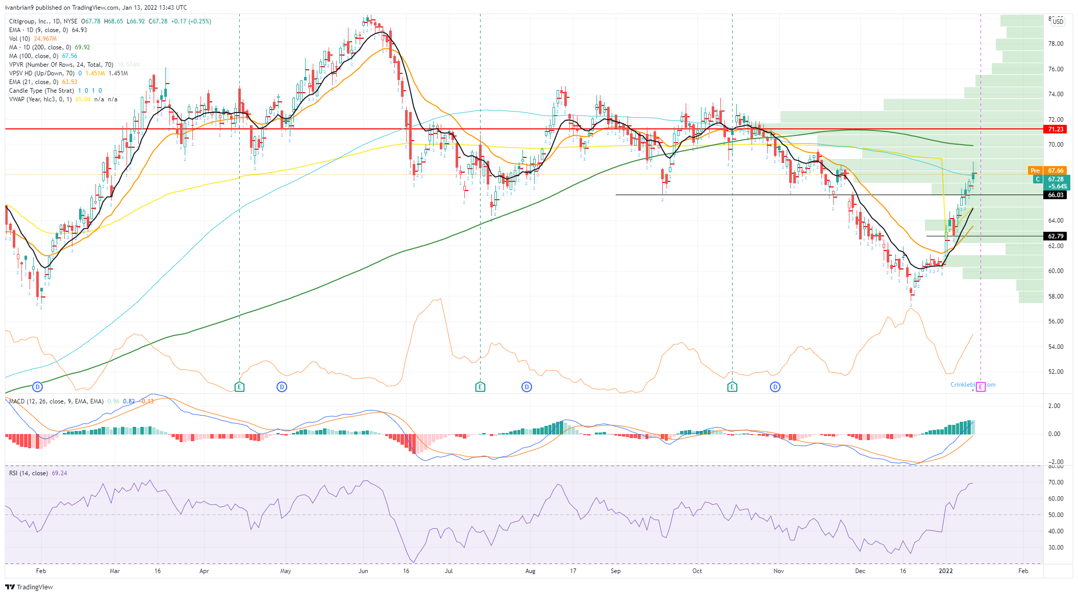This screenshot has height=596, width=1078.
Task: Click the close price C67.28 in header
Action: tap(158, 21)
